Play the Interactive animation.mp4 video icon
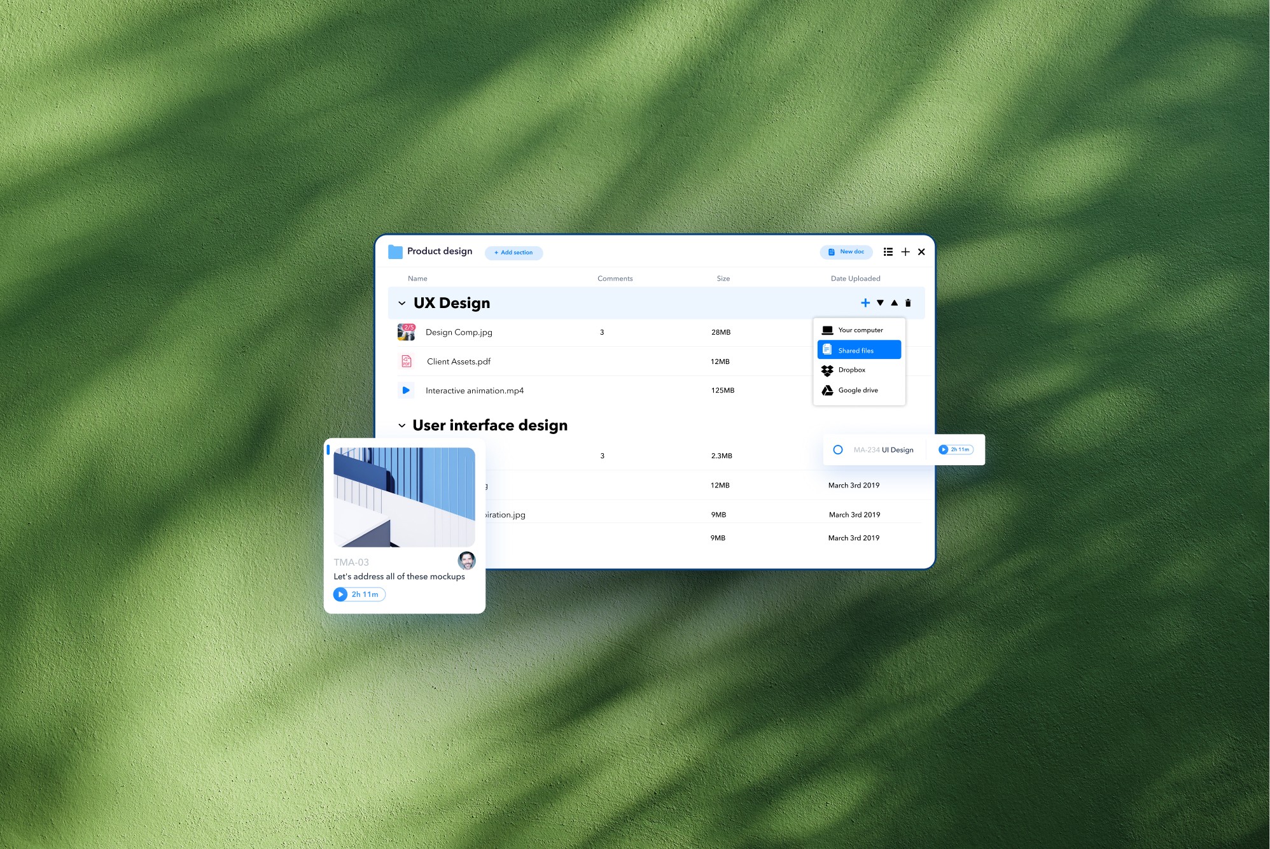This screenshot has height=849, width=1270. (x=406, y=390)
